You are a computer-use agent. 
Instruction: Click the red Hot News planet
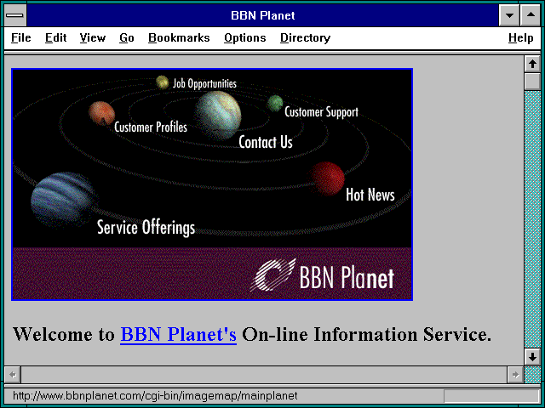(x=327, y=178)
